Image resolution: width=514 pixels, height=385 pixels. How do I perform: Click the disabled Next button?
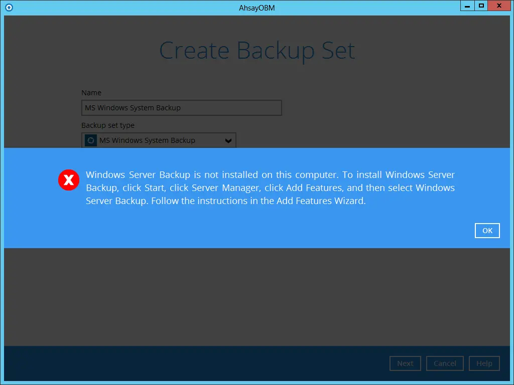click(x=405, y=363)
